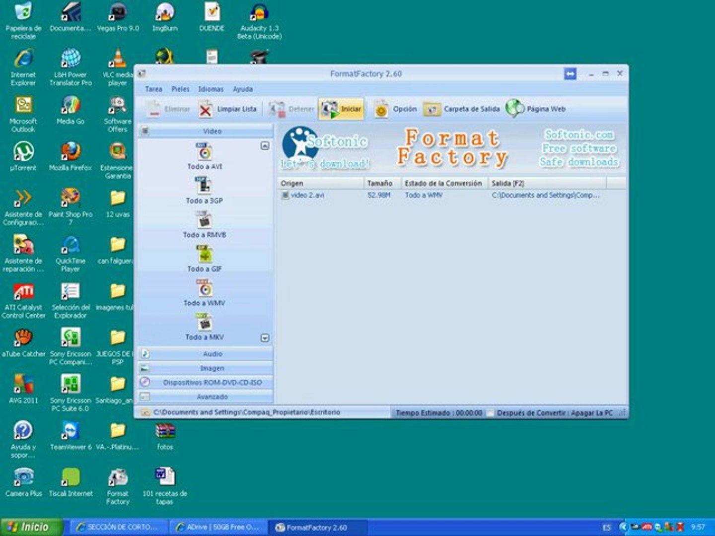Open ATI Catalyst Control Center icon
The width and height of the screenshot is (715, 536).
[23, 300]
